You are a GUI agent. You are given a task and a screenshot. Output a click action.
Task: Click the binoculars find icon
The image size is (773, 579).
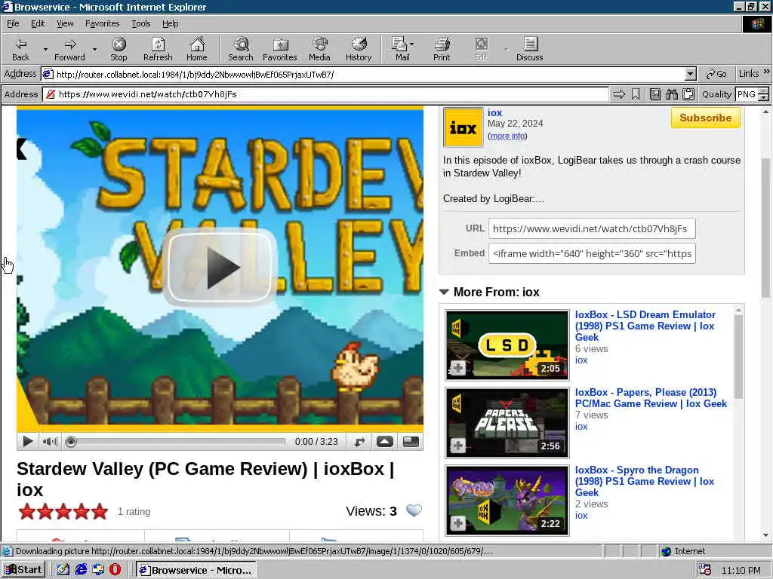pyautogui.click(x=672, y=94)
